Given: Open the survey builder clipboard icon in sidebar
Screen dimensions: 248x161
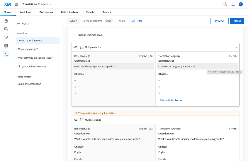Looking at the screenshot, I should (x=6, y=21).
